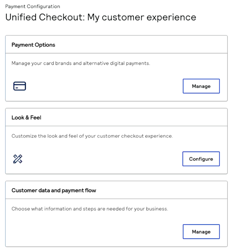
Task: Open the Payment Configuration breadcrumb link
Action: [32, 6]
